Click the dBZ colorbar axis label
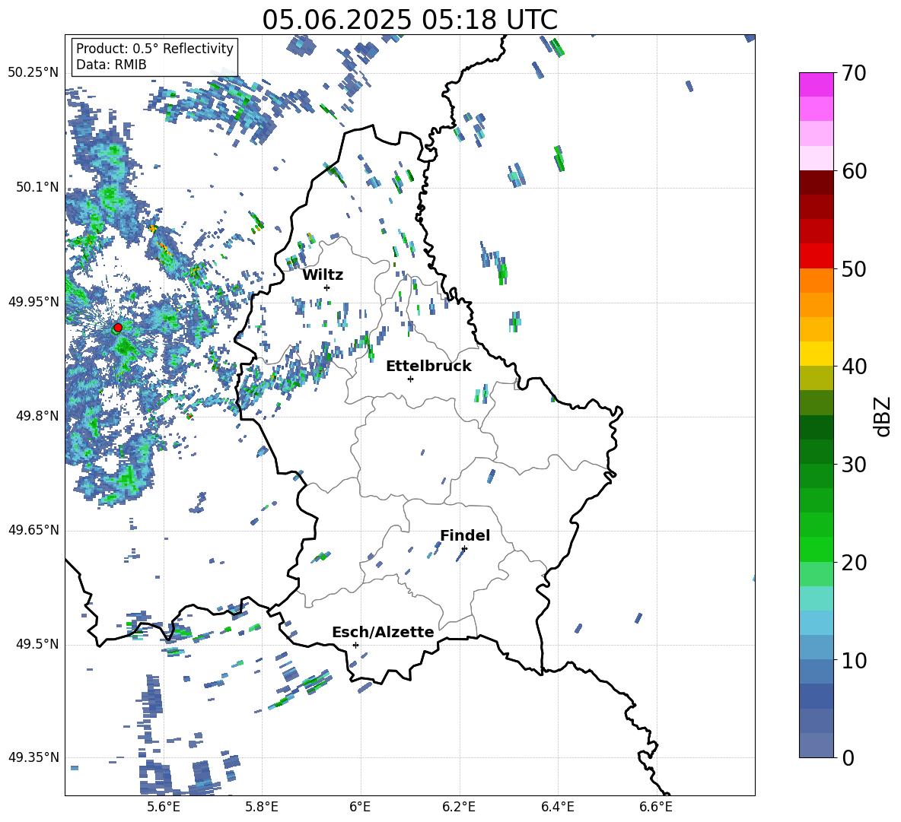Viewport: 901px width, 822px height. tap(883, 416)
